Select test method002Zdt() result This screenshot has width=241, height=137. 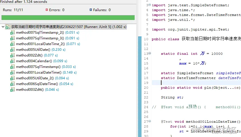tap(37, 55)
